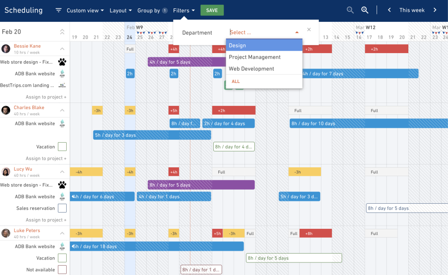Select Web Development department option
Image resolution: width=448 pixels, height=275 pixels.
(x=264, y=69)
